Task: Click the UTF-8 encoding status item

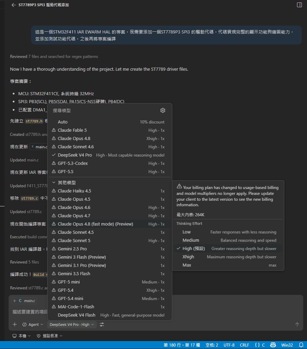Action: tap(229, 345)
